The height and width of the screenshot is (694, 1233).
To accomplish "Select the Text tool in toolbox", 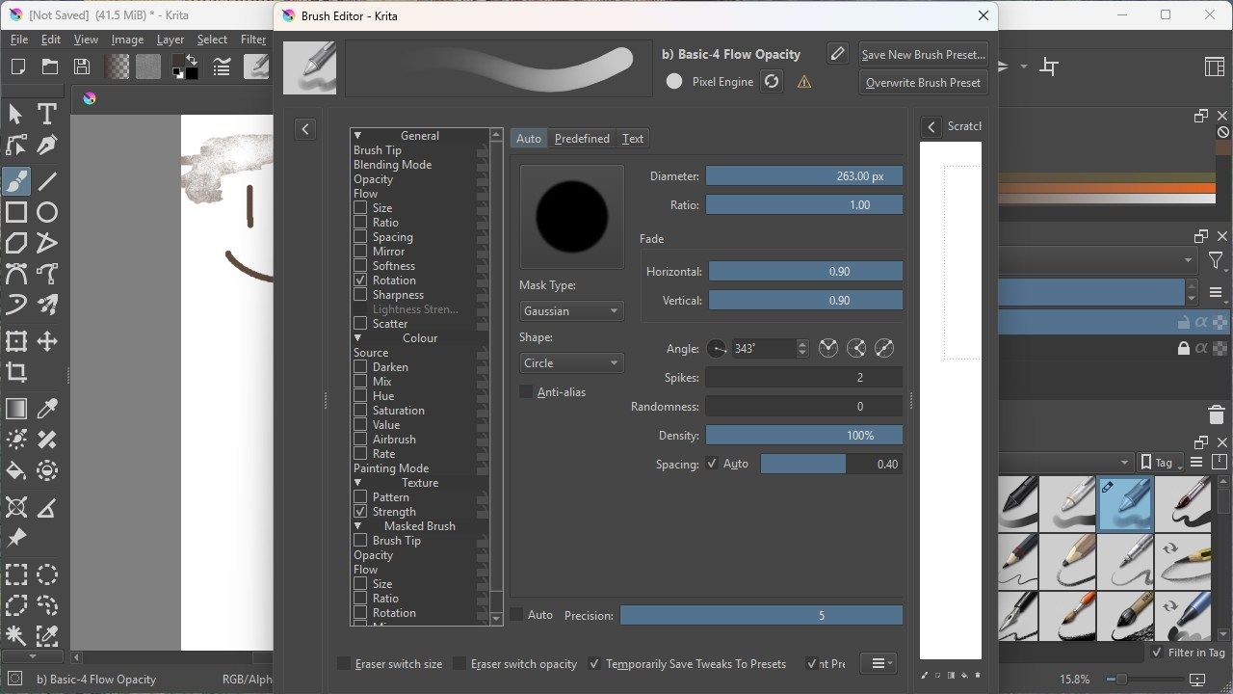I will [46, 114].
